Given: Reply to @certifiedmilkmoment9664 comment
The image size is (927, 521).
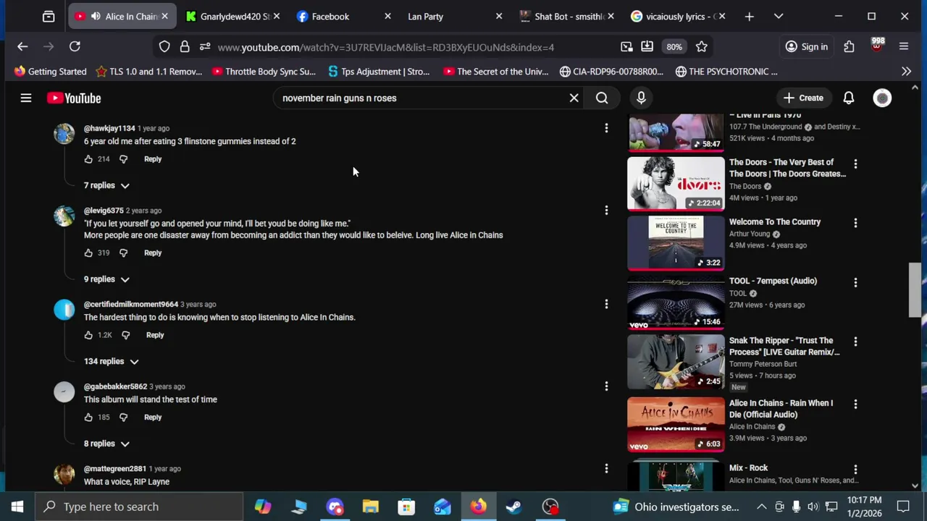Looking at the screenshot, I should point(155,335).
